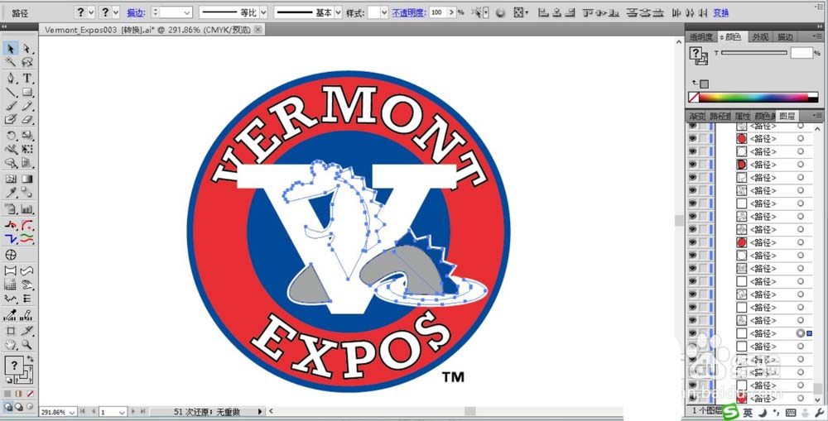Select the Hand tool
The width and height of the screenshot is (828, 421).
tap(11, 345)
